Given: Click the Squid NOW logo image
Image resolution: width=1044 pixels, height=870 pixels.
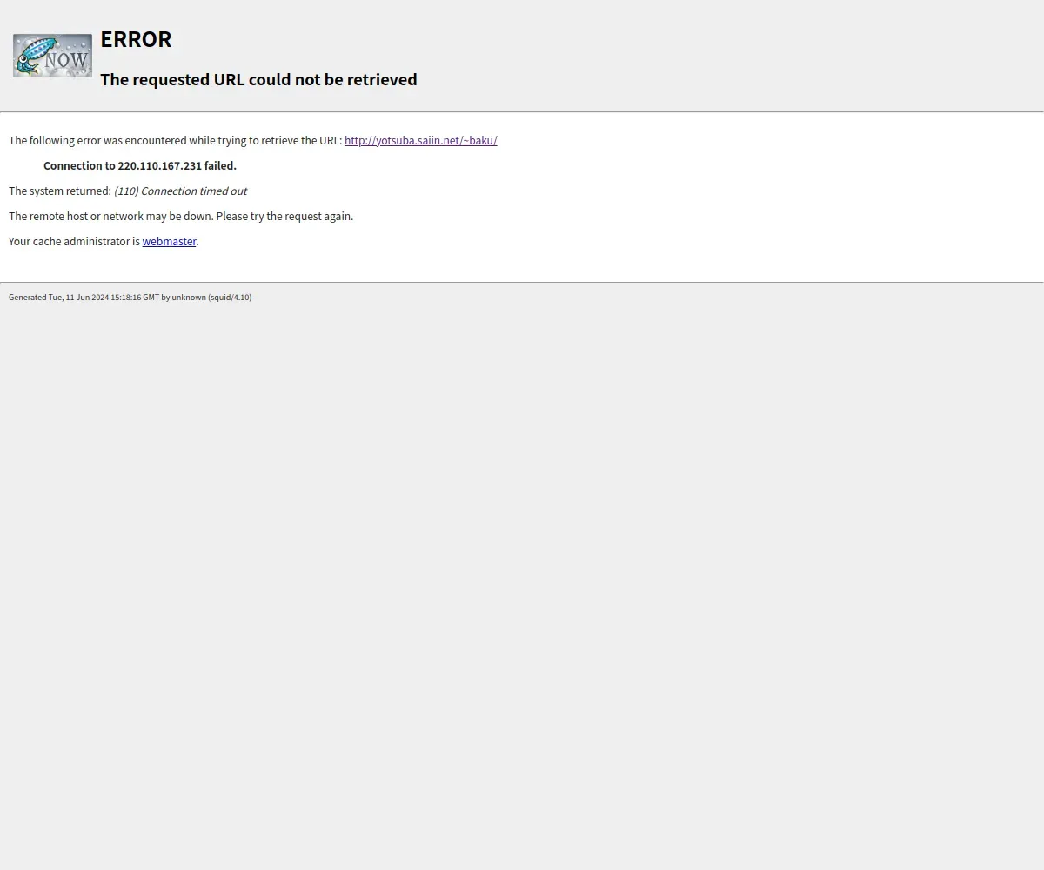Looking at the screenshot, I should point(52,56).
